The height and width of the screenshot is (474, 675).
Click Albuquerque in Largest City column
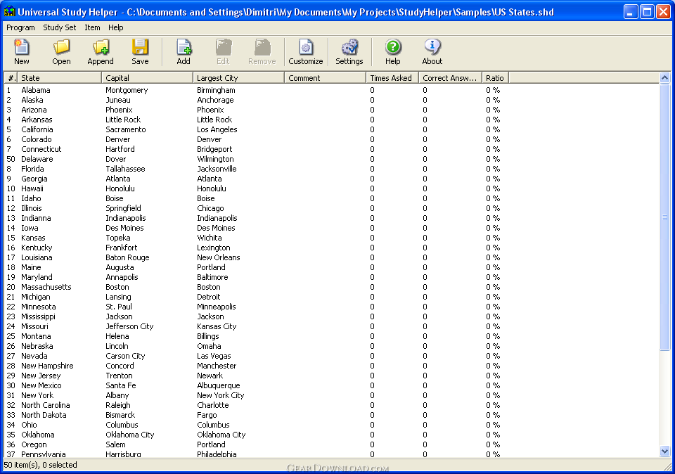(219, 386)
